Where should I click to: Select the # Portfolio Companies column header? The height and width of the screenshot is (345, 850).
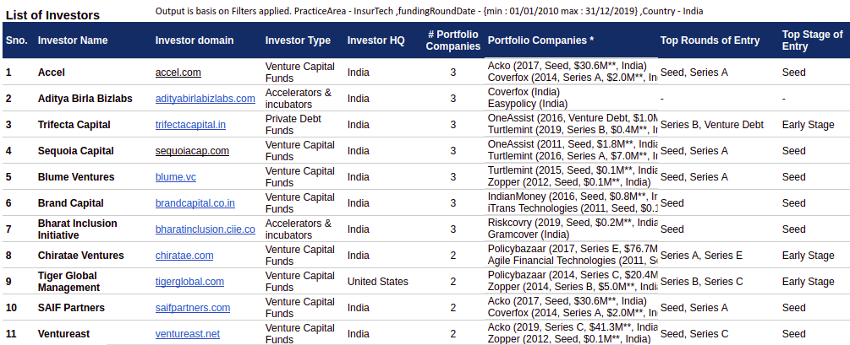coord(452,40)
